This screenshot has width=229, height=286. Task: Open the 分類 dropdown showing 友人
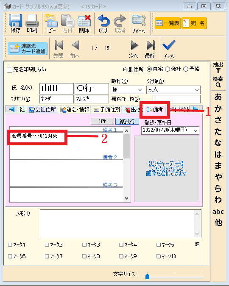[x=173, y=90]
